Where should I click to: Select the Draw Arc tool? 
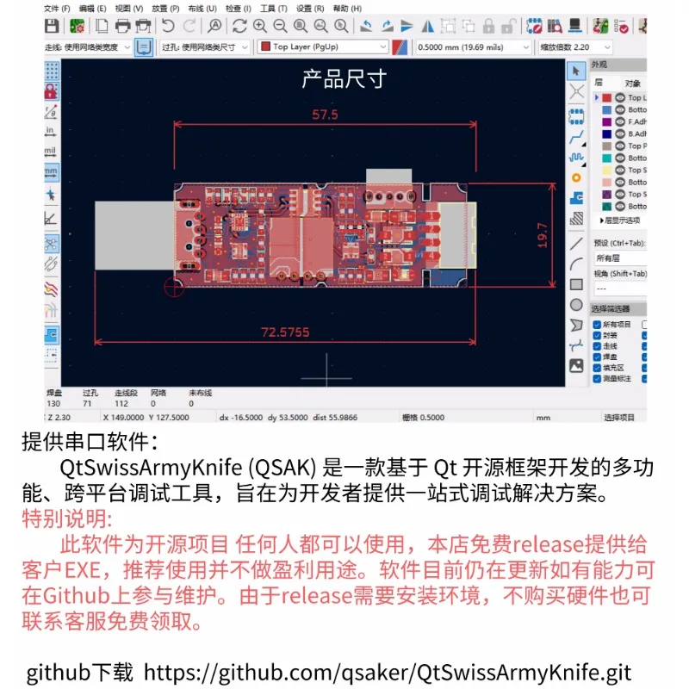(576, 264)
